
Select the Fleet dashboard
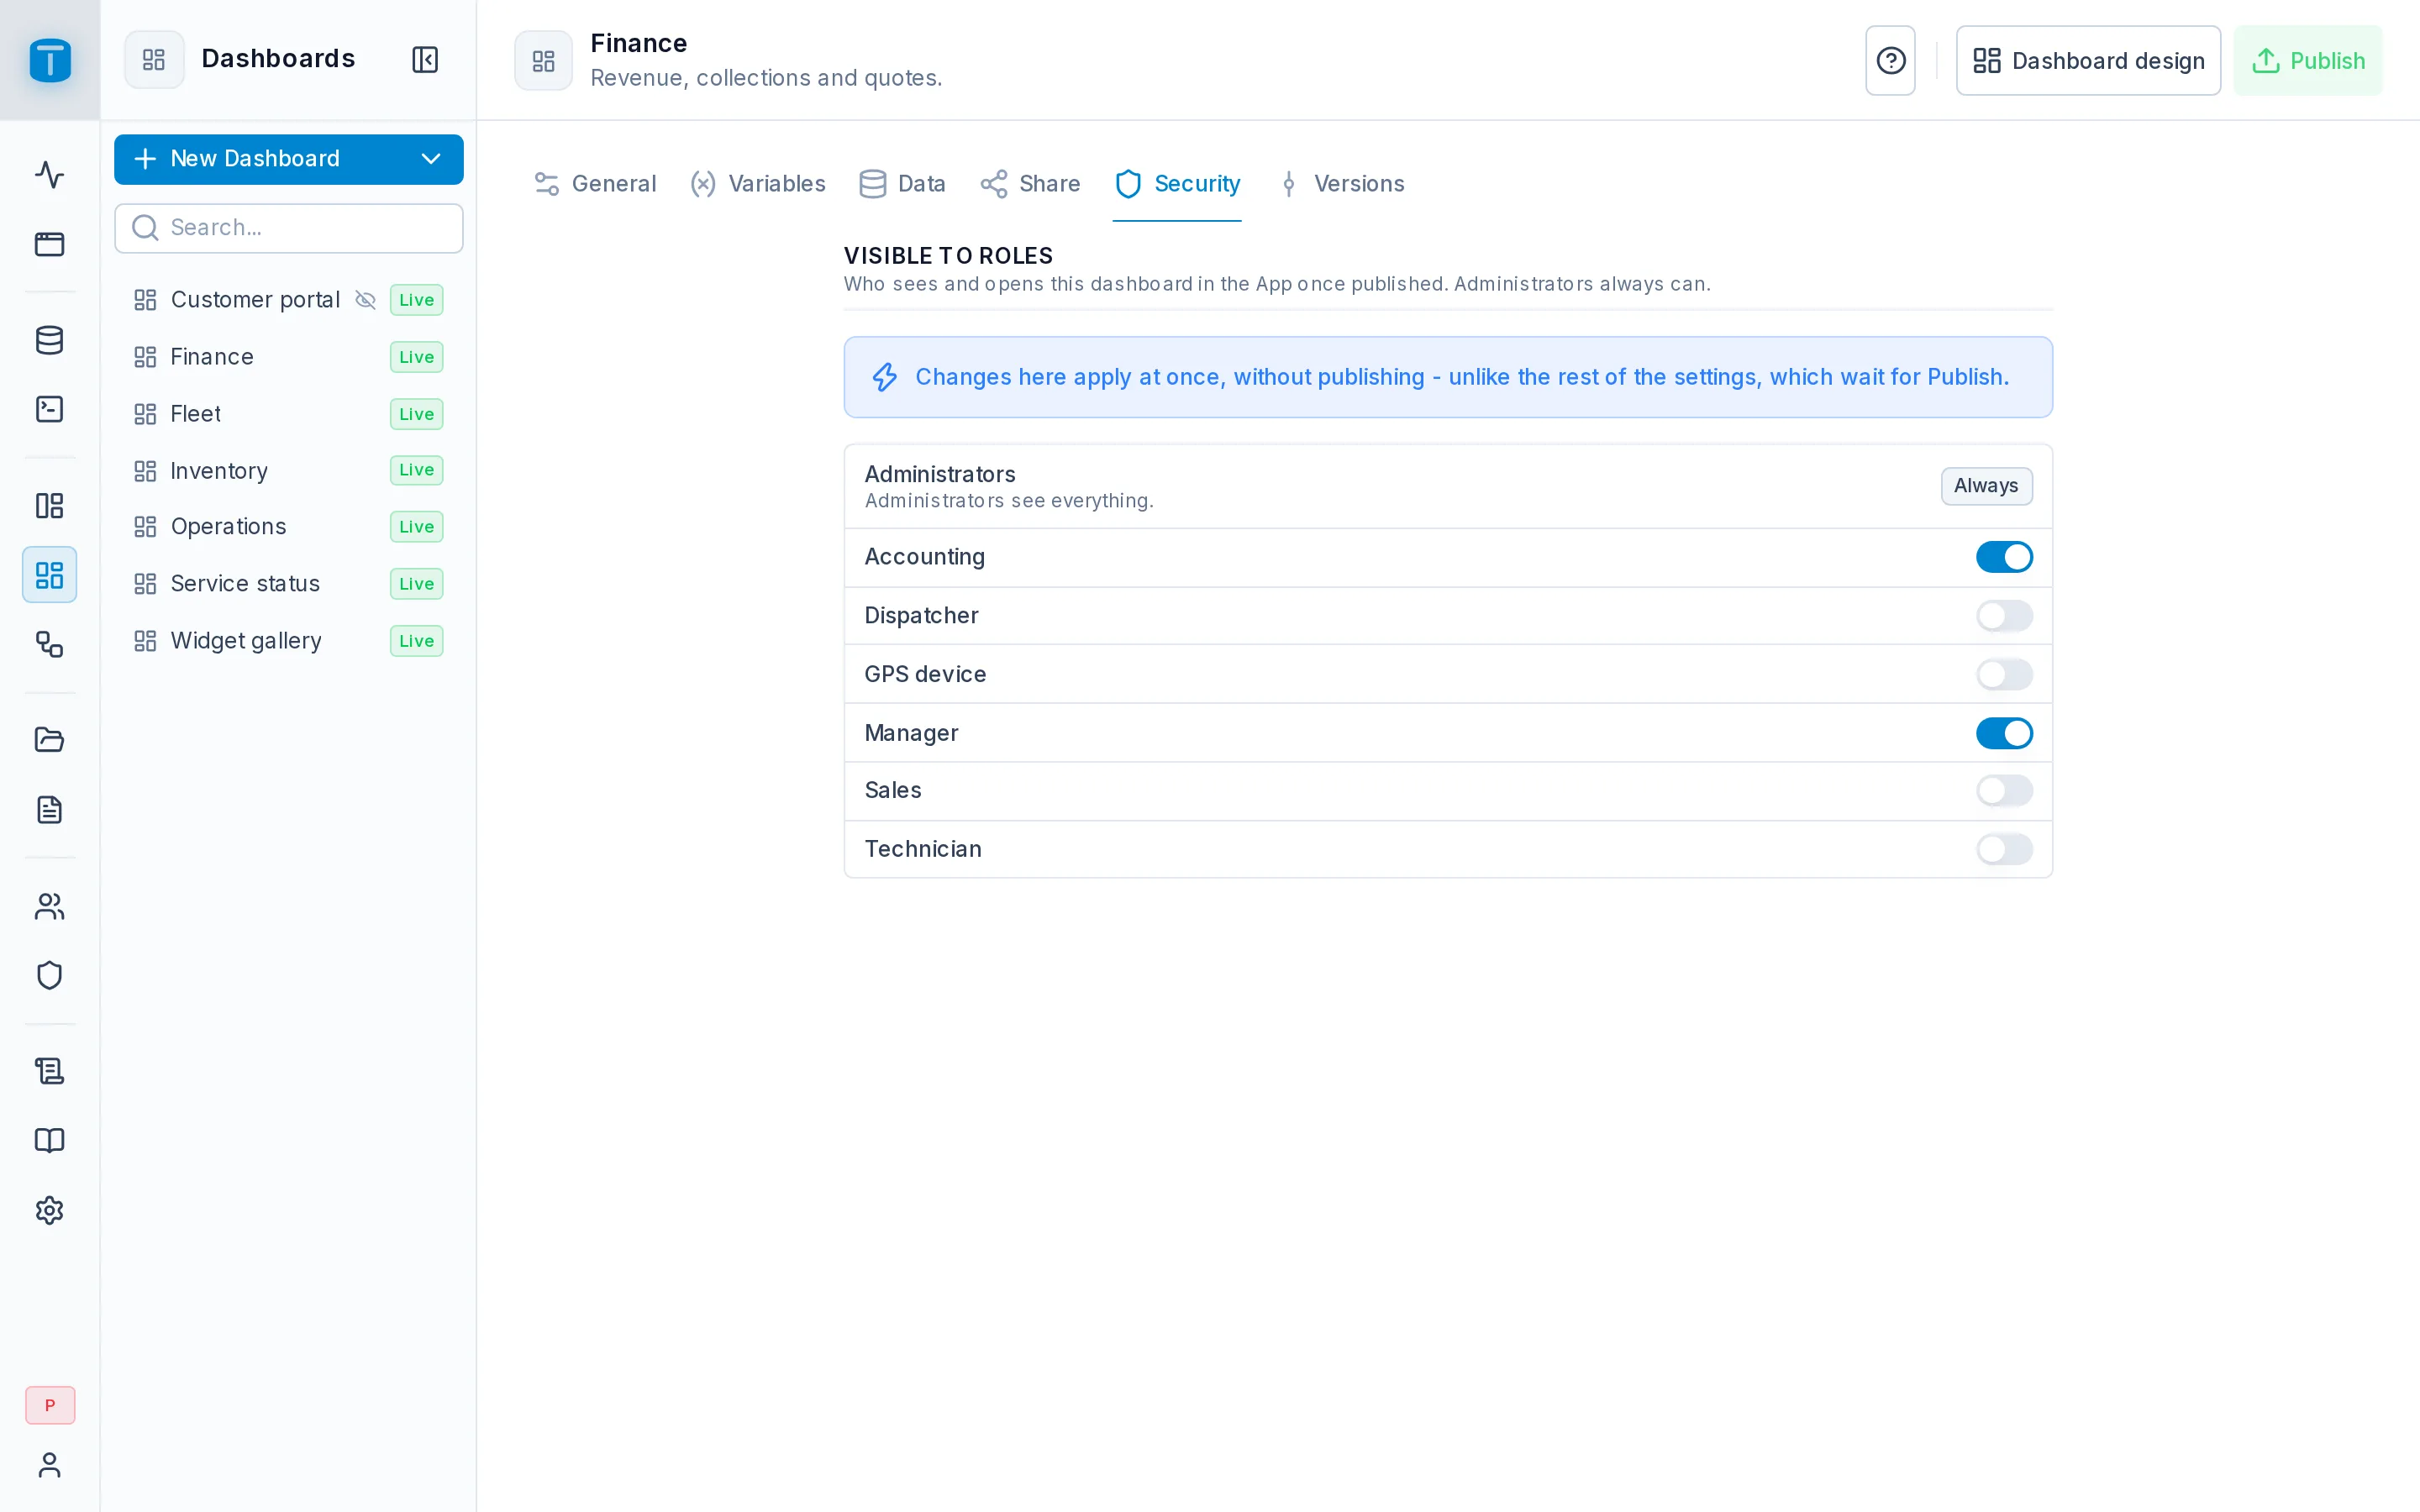click(x=289, y=414)
